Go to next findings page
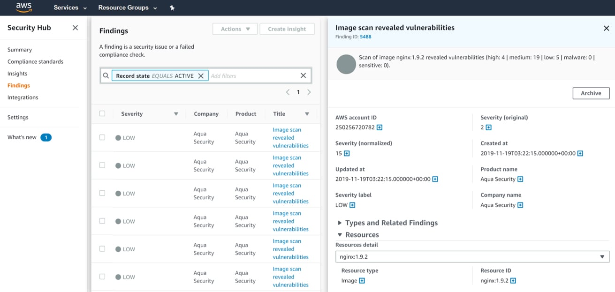Screen dimensions: 615x292 [x=309, y=92]
